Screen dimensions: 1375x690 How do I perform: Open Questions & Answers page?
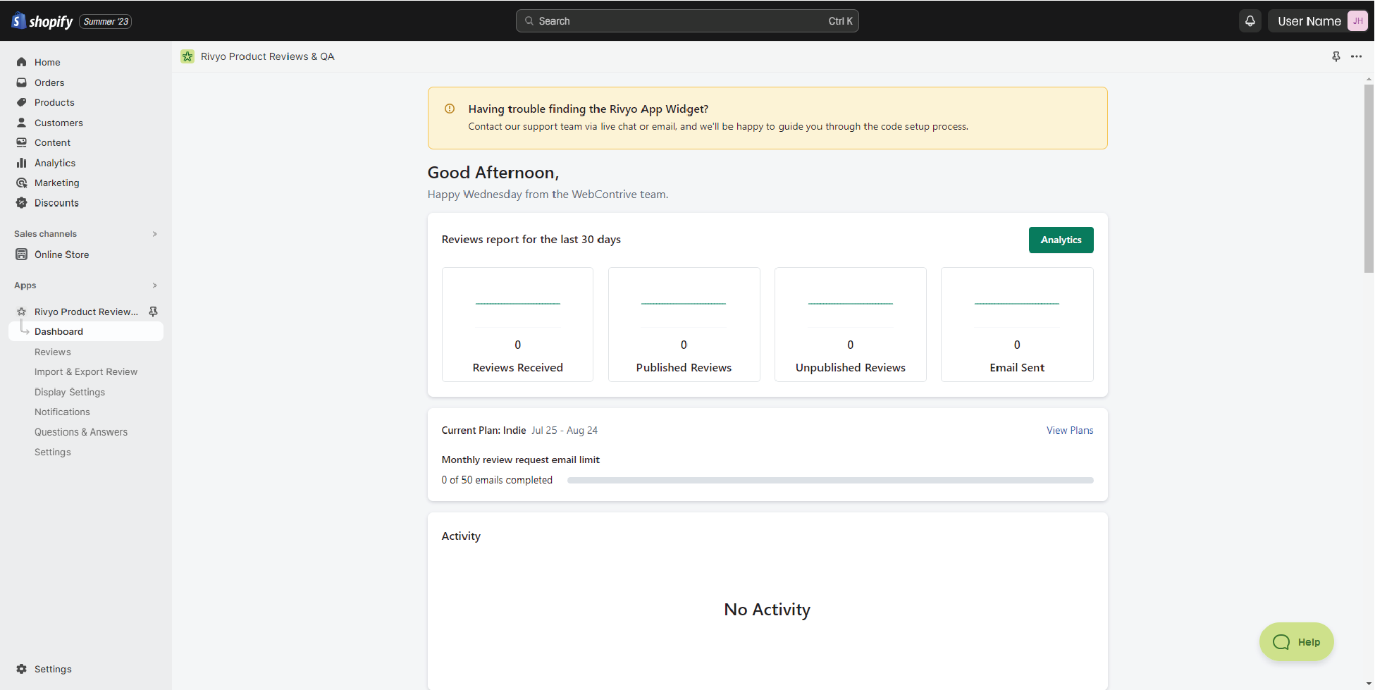click(x=81, y=432)
